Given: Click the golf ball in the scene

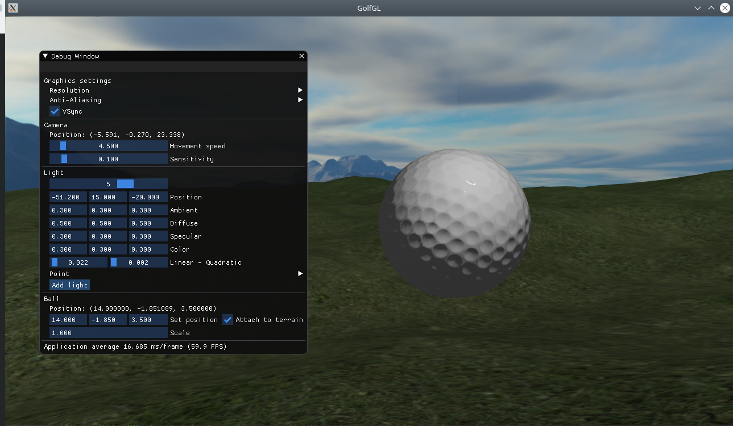Looking at the screenshot, I should (x=454, y=223).
